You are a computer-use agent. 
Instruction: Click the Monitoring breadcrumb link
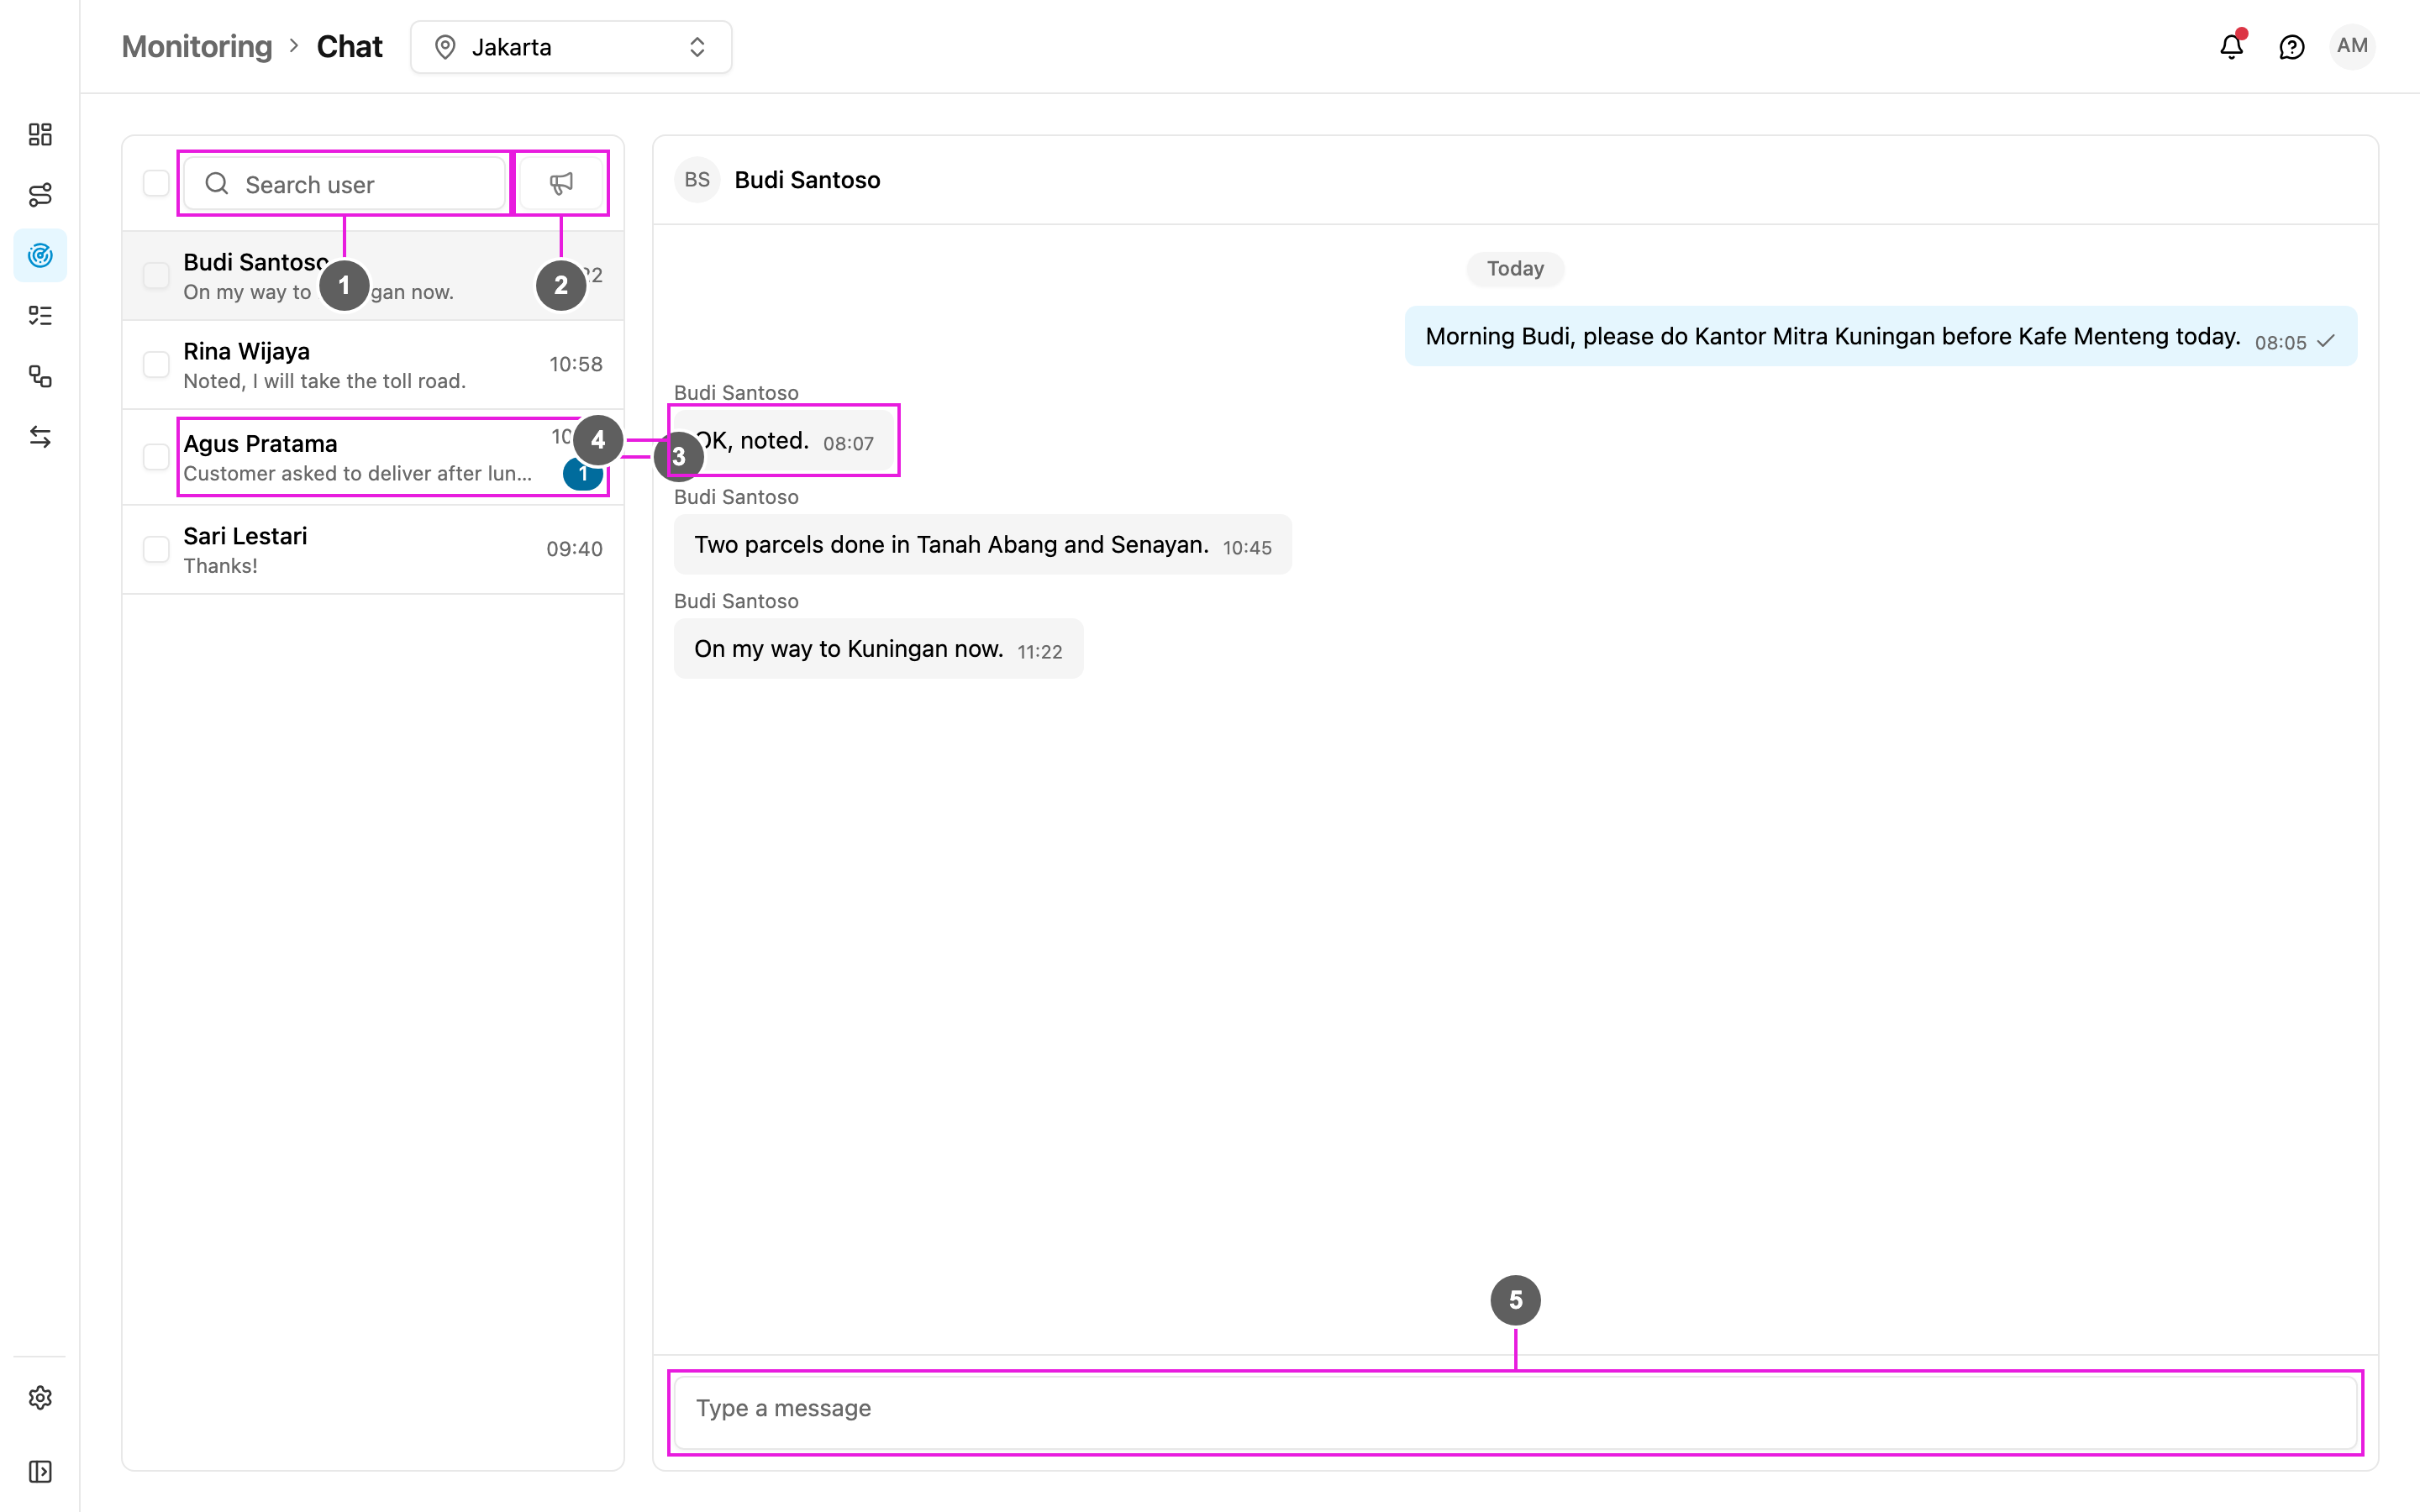197,47
